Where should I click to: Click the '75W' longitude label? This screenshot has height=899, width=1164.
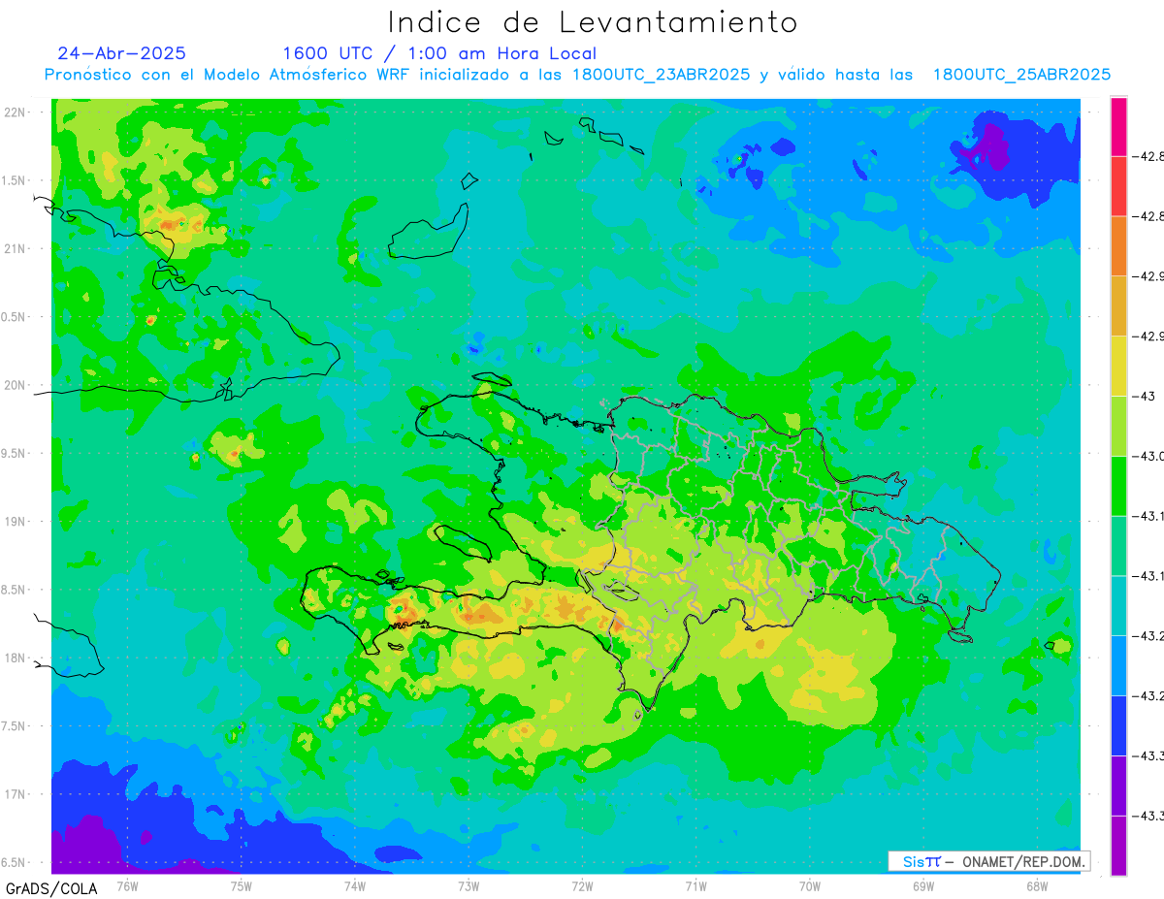click(x=241, y=885)
